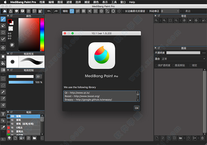Open the 档案 menu
This screenshot has height=145, width=207.
click(42, 2)
